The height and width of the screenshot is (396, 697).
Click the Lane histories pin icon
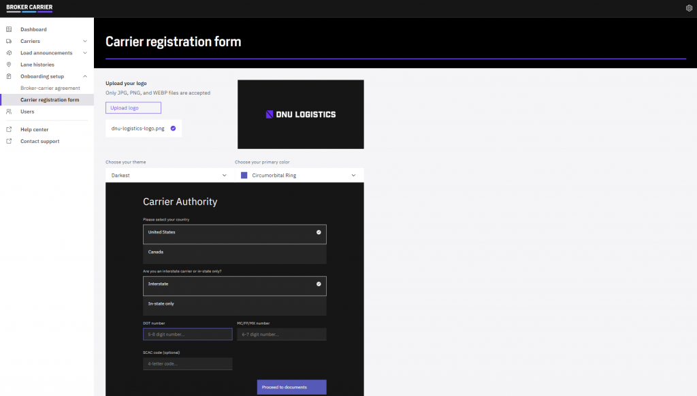[9, 65]
